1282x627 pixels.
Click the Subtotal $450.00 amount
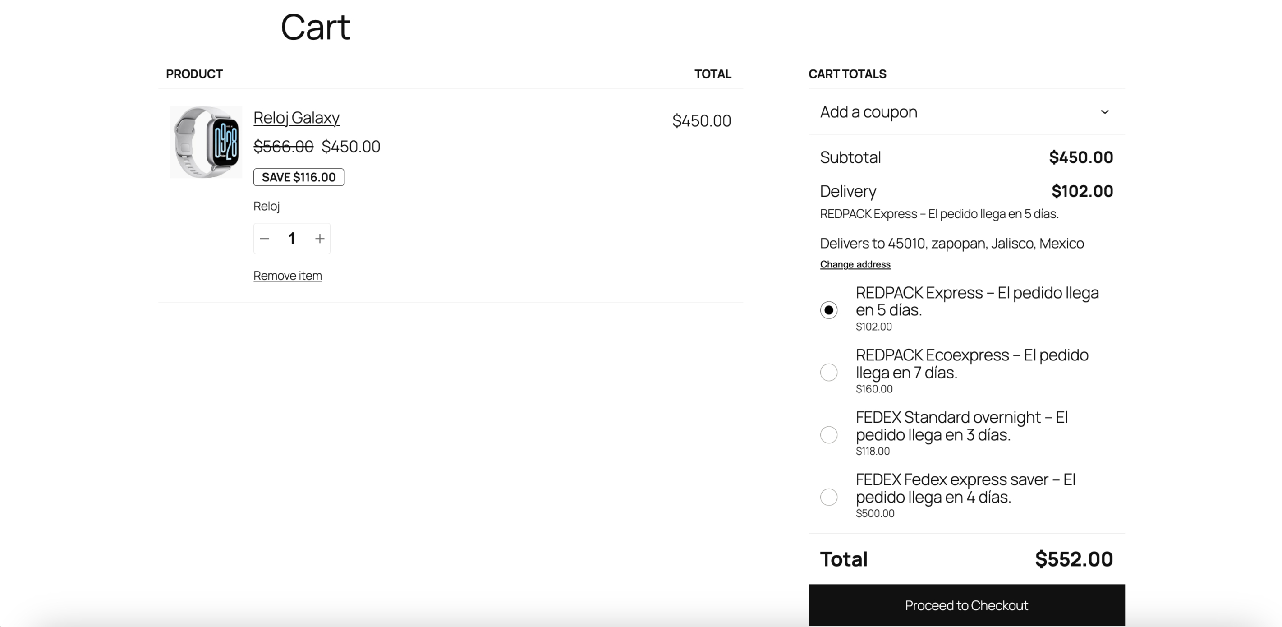tap(1081, 157)
